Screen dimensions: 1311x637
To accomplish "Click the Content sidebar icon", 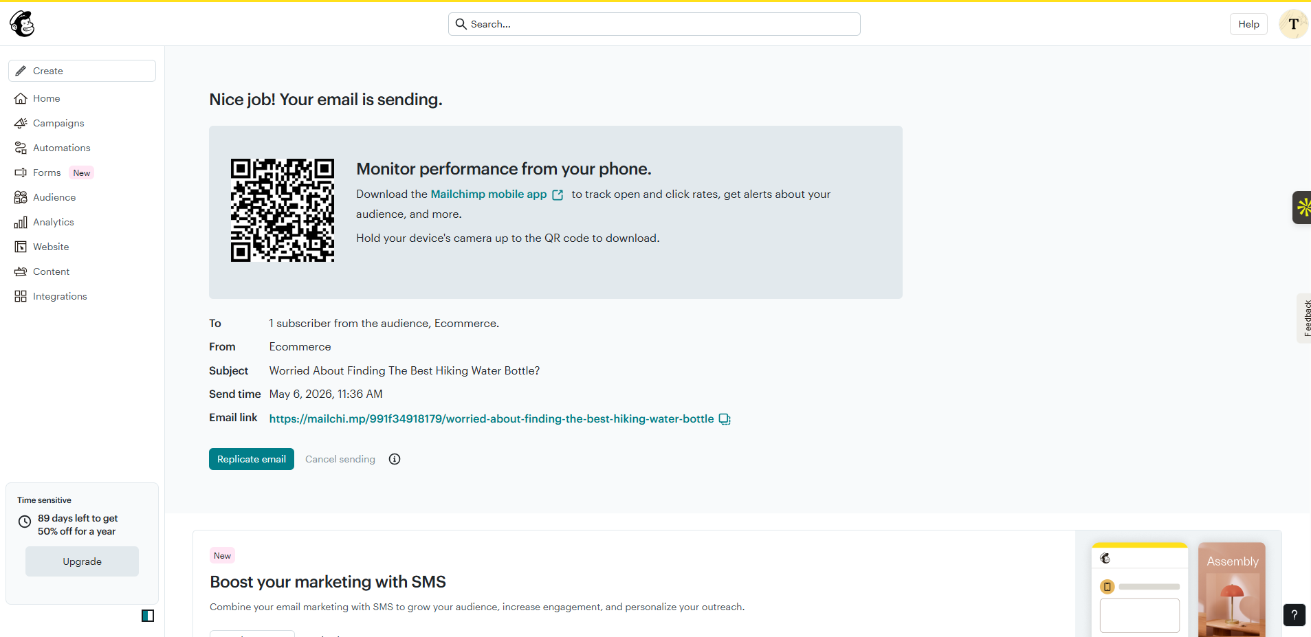I will (x=21, y=271).
